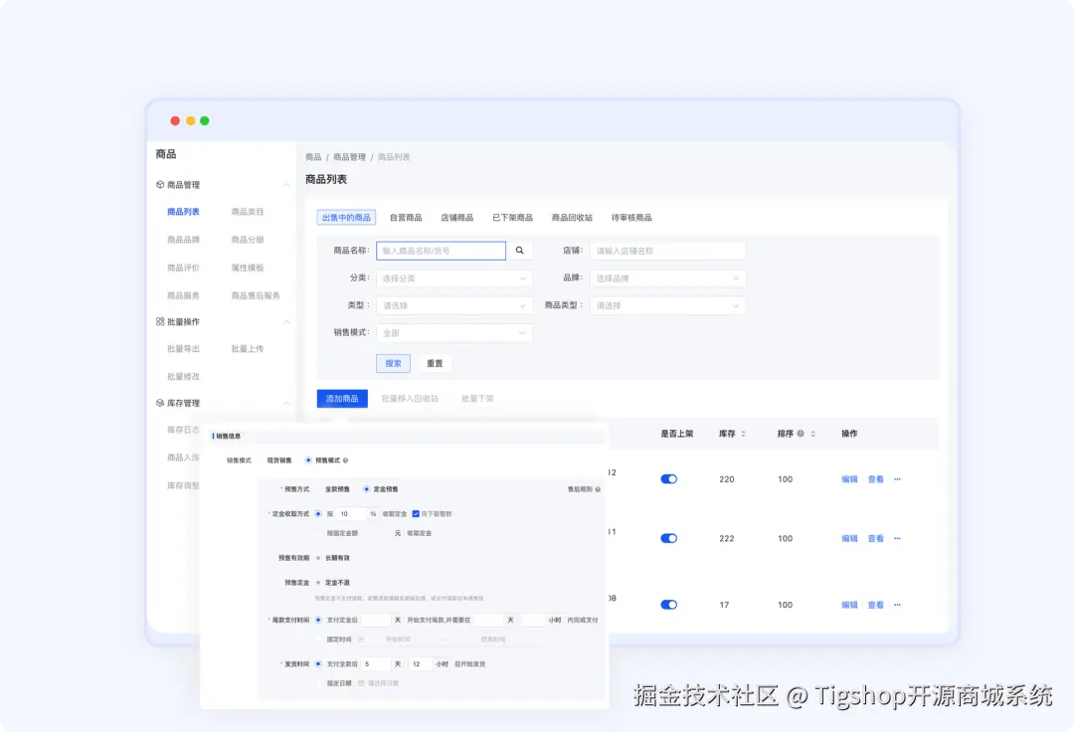This screenshot has width=1074, height=732.
Task: Click the 搜索 button
Action: click(x=393, y=363)
